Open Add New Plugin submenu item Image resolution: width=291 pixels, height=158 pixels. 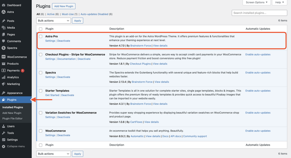tap(12, 113)
